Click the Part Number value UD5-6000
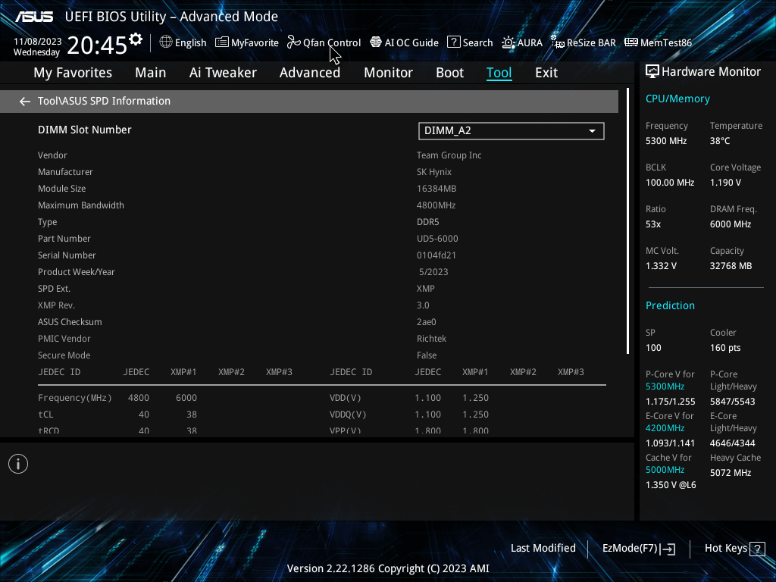 point(437,239)
